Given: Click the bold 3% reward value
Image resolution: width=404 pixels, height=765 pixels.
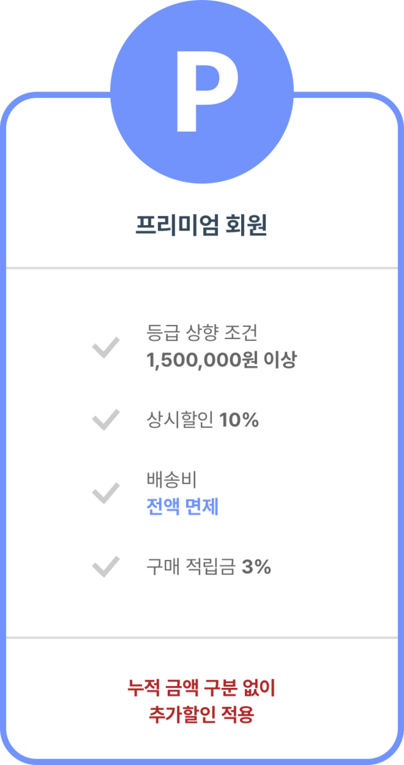Looking at the screenshot, I should (x=256, y=567).
